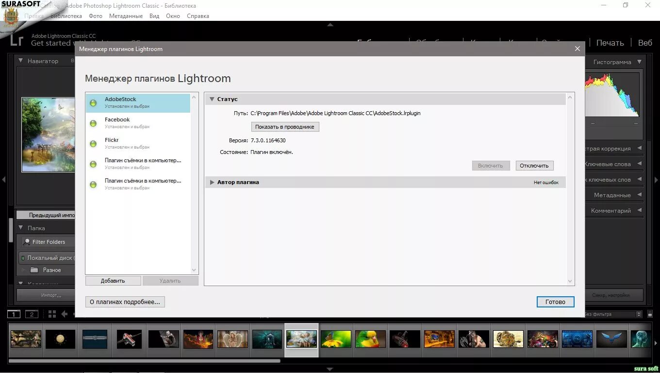This screenshot has width=660, height=373.
Task: Confirm with the Готово button
Action: pyautogui.click(x=555, y=302)
